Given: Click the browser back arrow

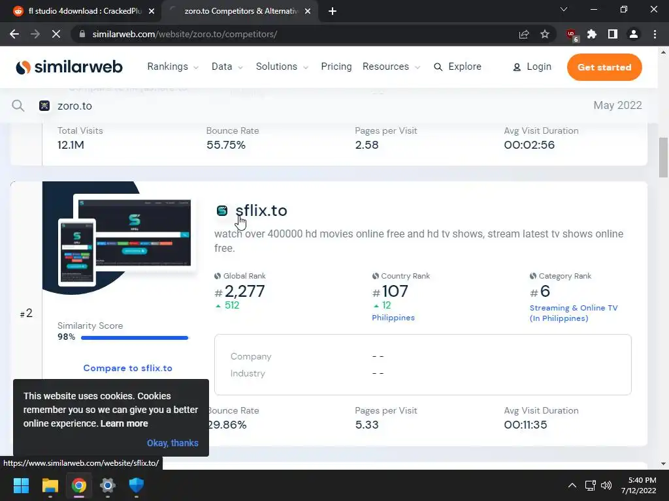Looking at the screenshot, I should tap(14, 34).
